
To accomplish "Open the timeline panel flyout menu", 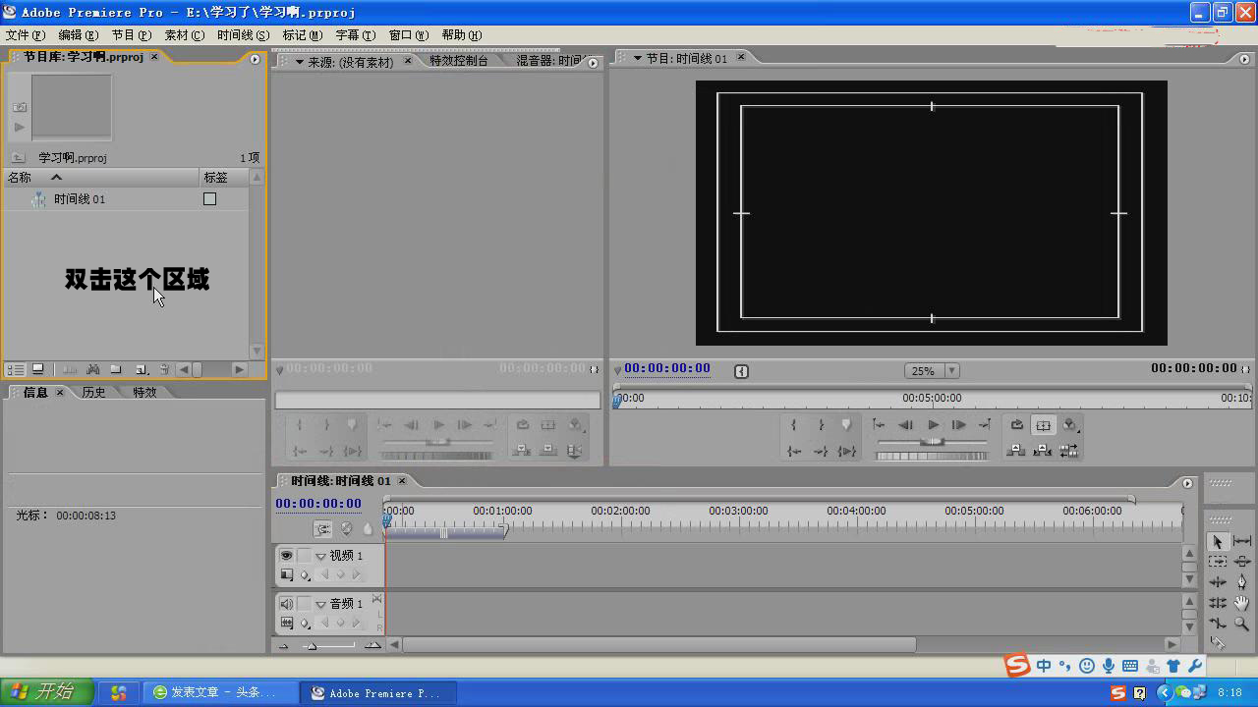I will point(1187,483).
